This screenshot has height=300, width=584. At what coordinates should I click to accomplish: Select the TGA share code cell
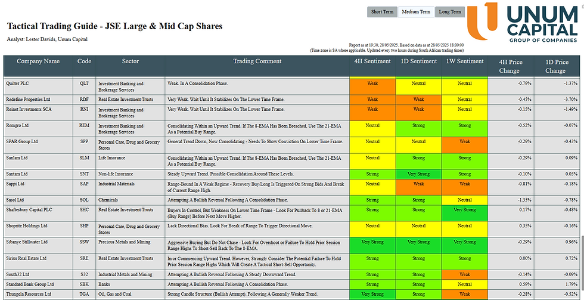click(x=84, y=295)
